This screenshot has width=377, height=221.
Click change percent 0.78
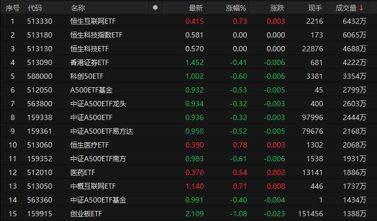[x=240, y=145]
